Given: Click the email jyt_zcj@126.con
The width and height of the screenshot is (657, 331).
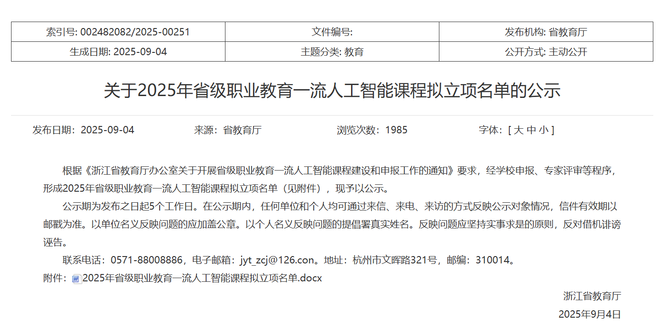Looking at the screenshot, I should point(277,260).
